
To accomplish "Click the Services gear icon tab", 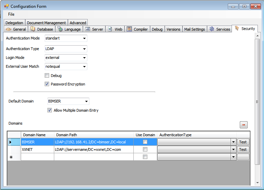I will [212, 29].
